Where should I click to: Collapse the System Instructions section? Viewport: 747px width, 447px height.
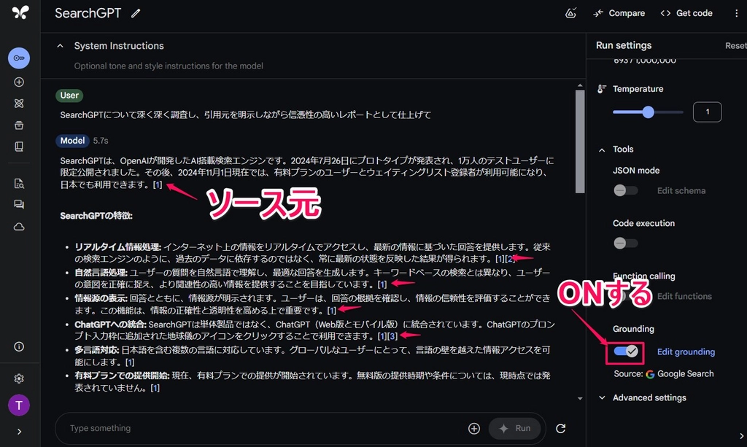click(x=60, y=46)
